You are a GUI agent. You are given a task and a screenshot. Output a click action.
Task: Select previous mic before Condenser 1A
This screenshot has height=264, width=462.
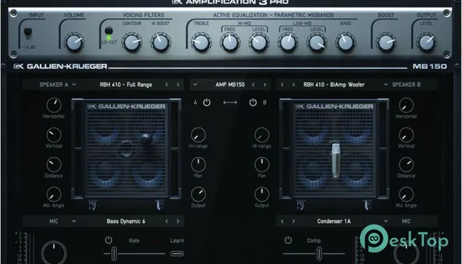point(282,221)
